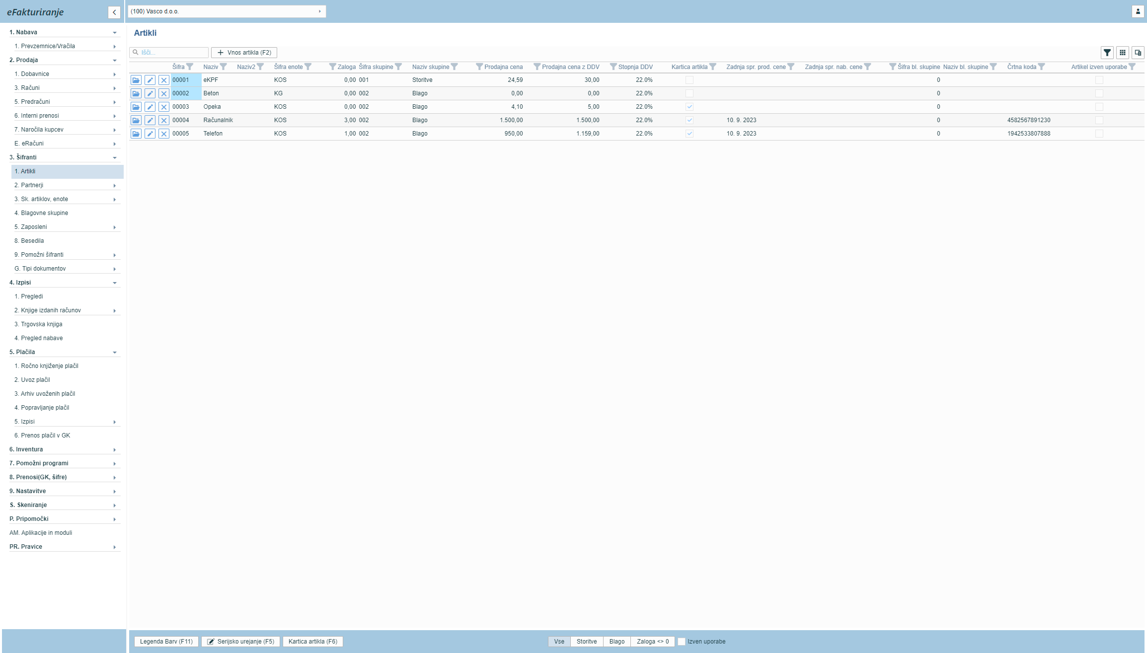The height and width of the screenshot is (653, 1147).
Task: Select barcode cell 4582567891230
Action: tap(1029, 120)
